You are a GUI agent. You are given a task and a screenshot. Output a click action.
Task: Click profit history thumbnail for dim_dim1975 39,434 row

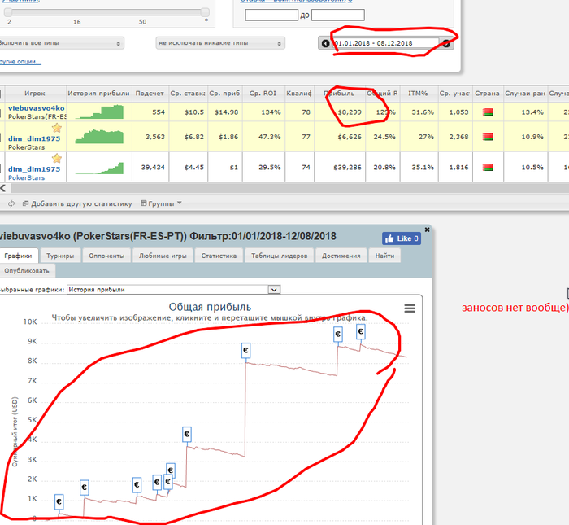pos(99,168)
